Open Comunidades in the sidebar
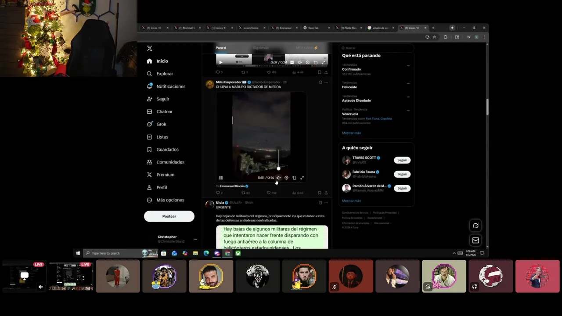 (x=166, y=162)
